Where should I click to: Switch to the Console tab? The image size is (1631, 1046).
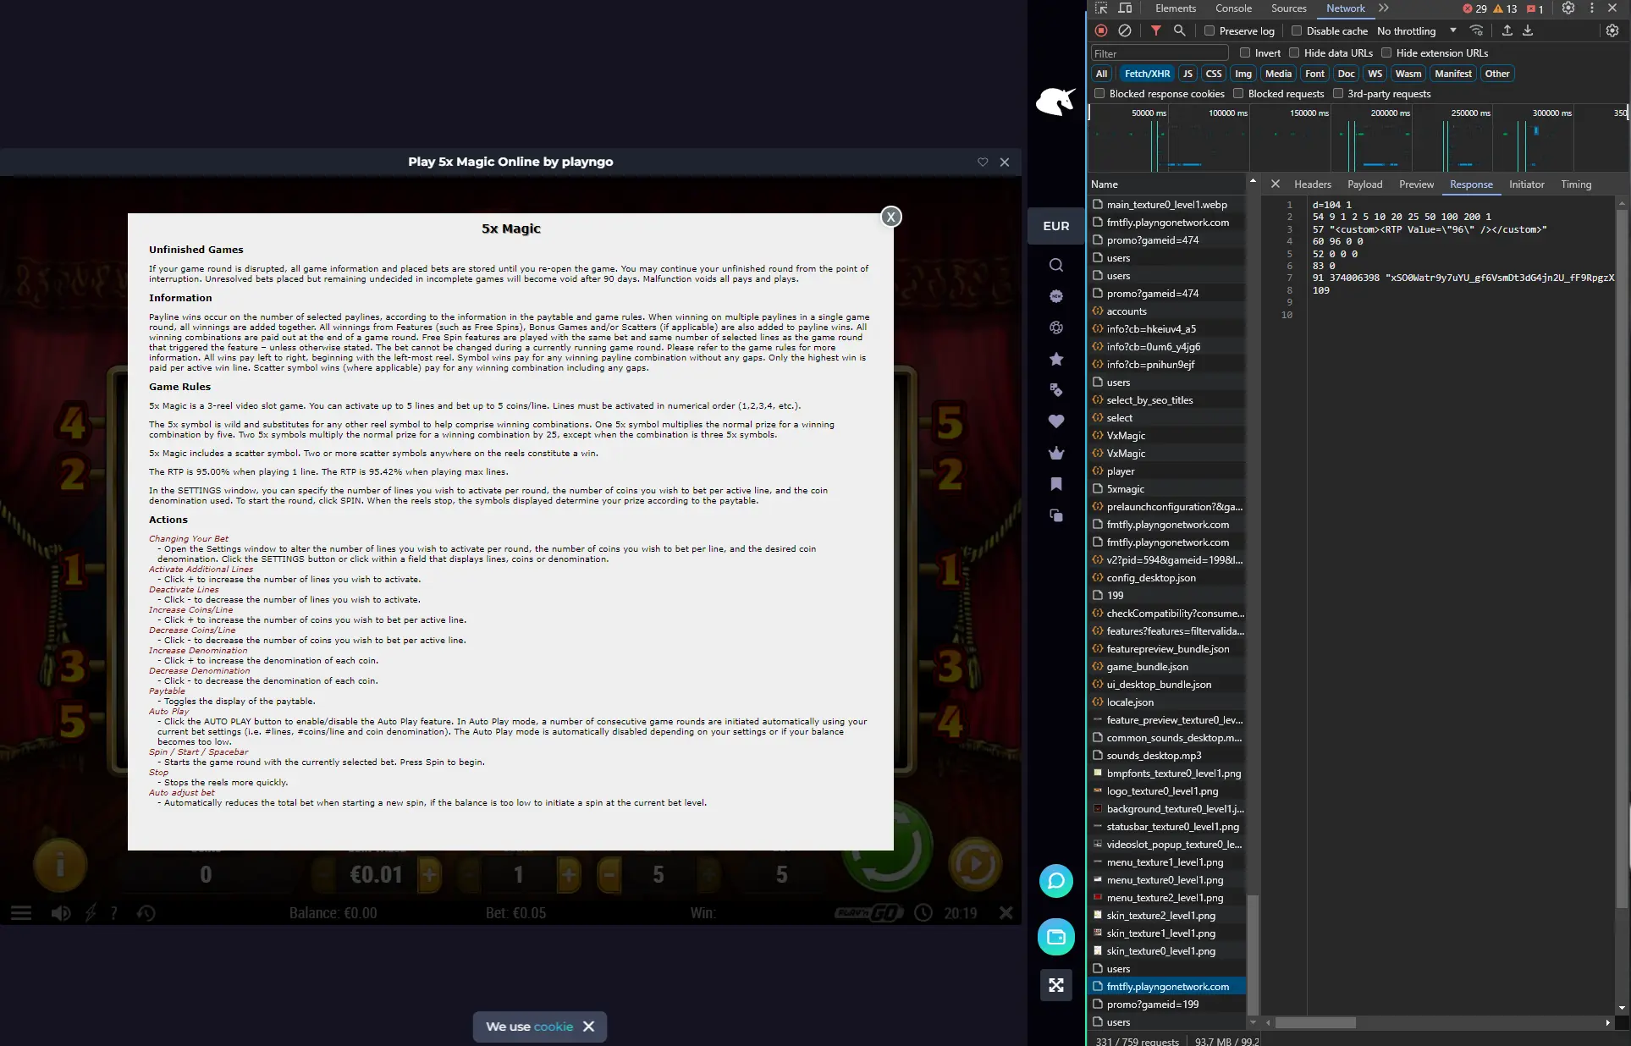[x=1233, y=8]
